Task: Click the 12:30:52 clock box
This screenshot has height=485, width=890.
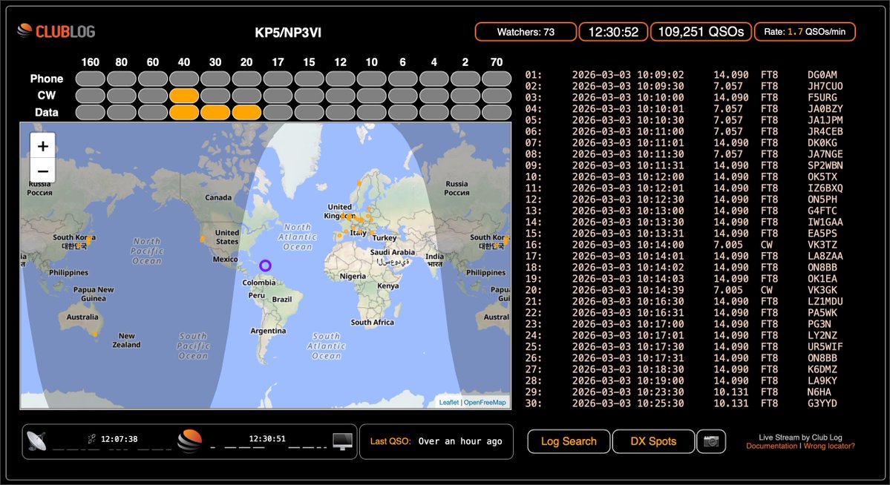Action: coord(614,32)
